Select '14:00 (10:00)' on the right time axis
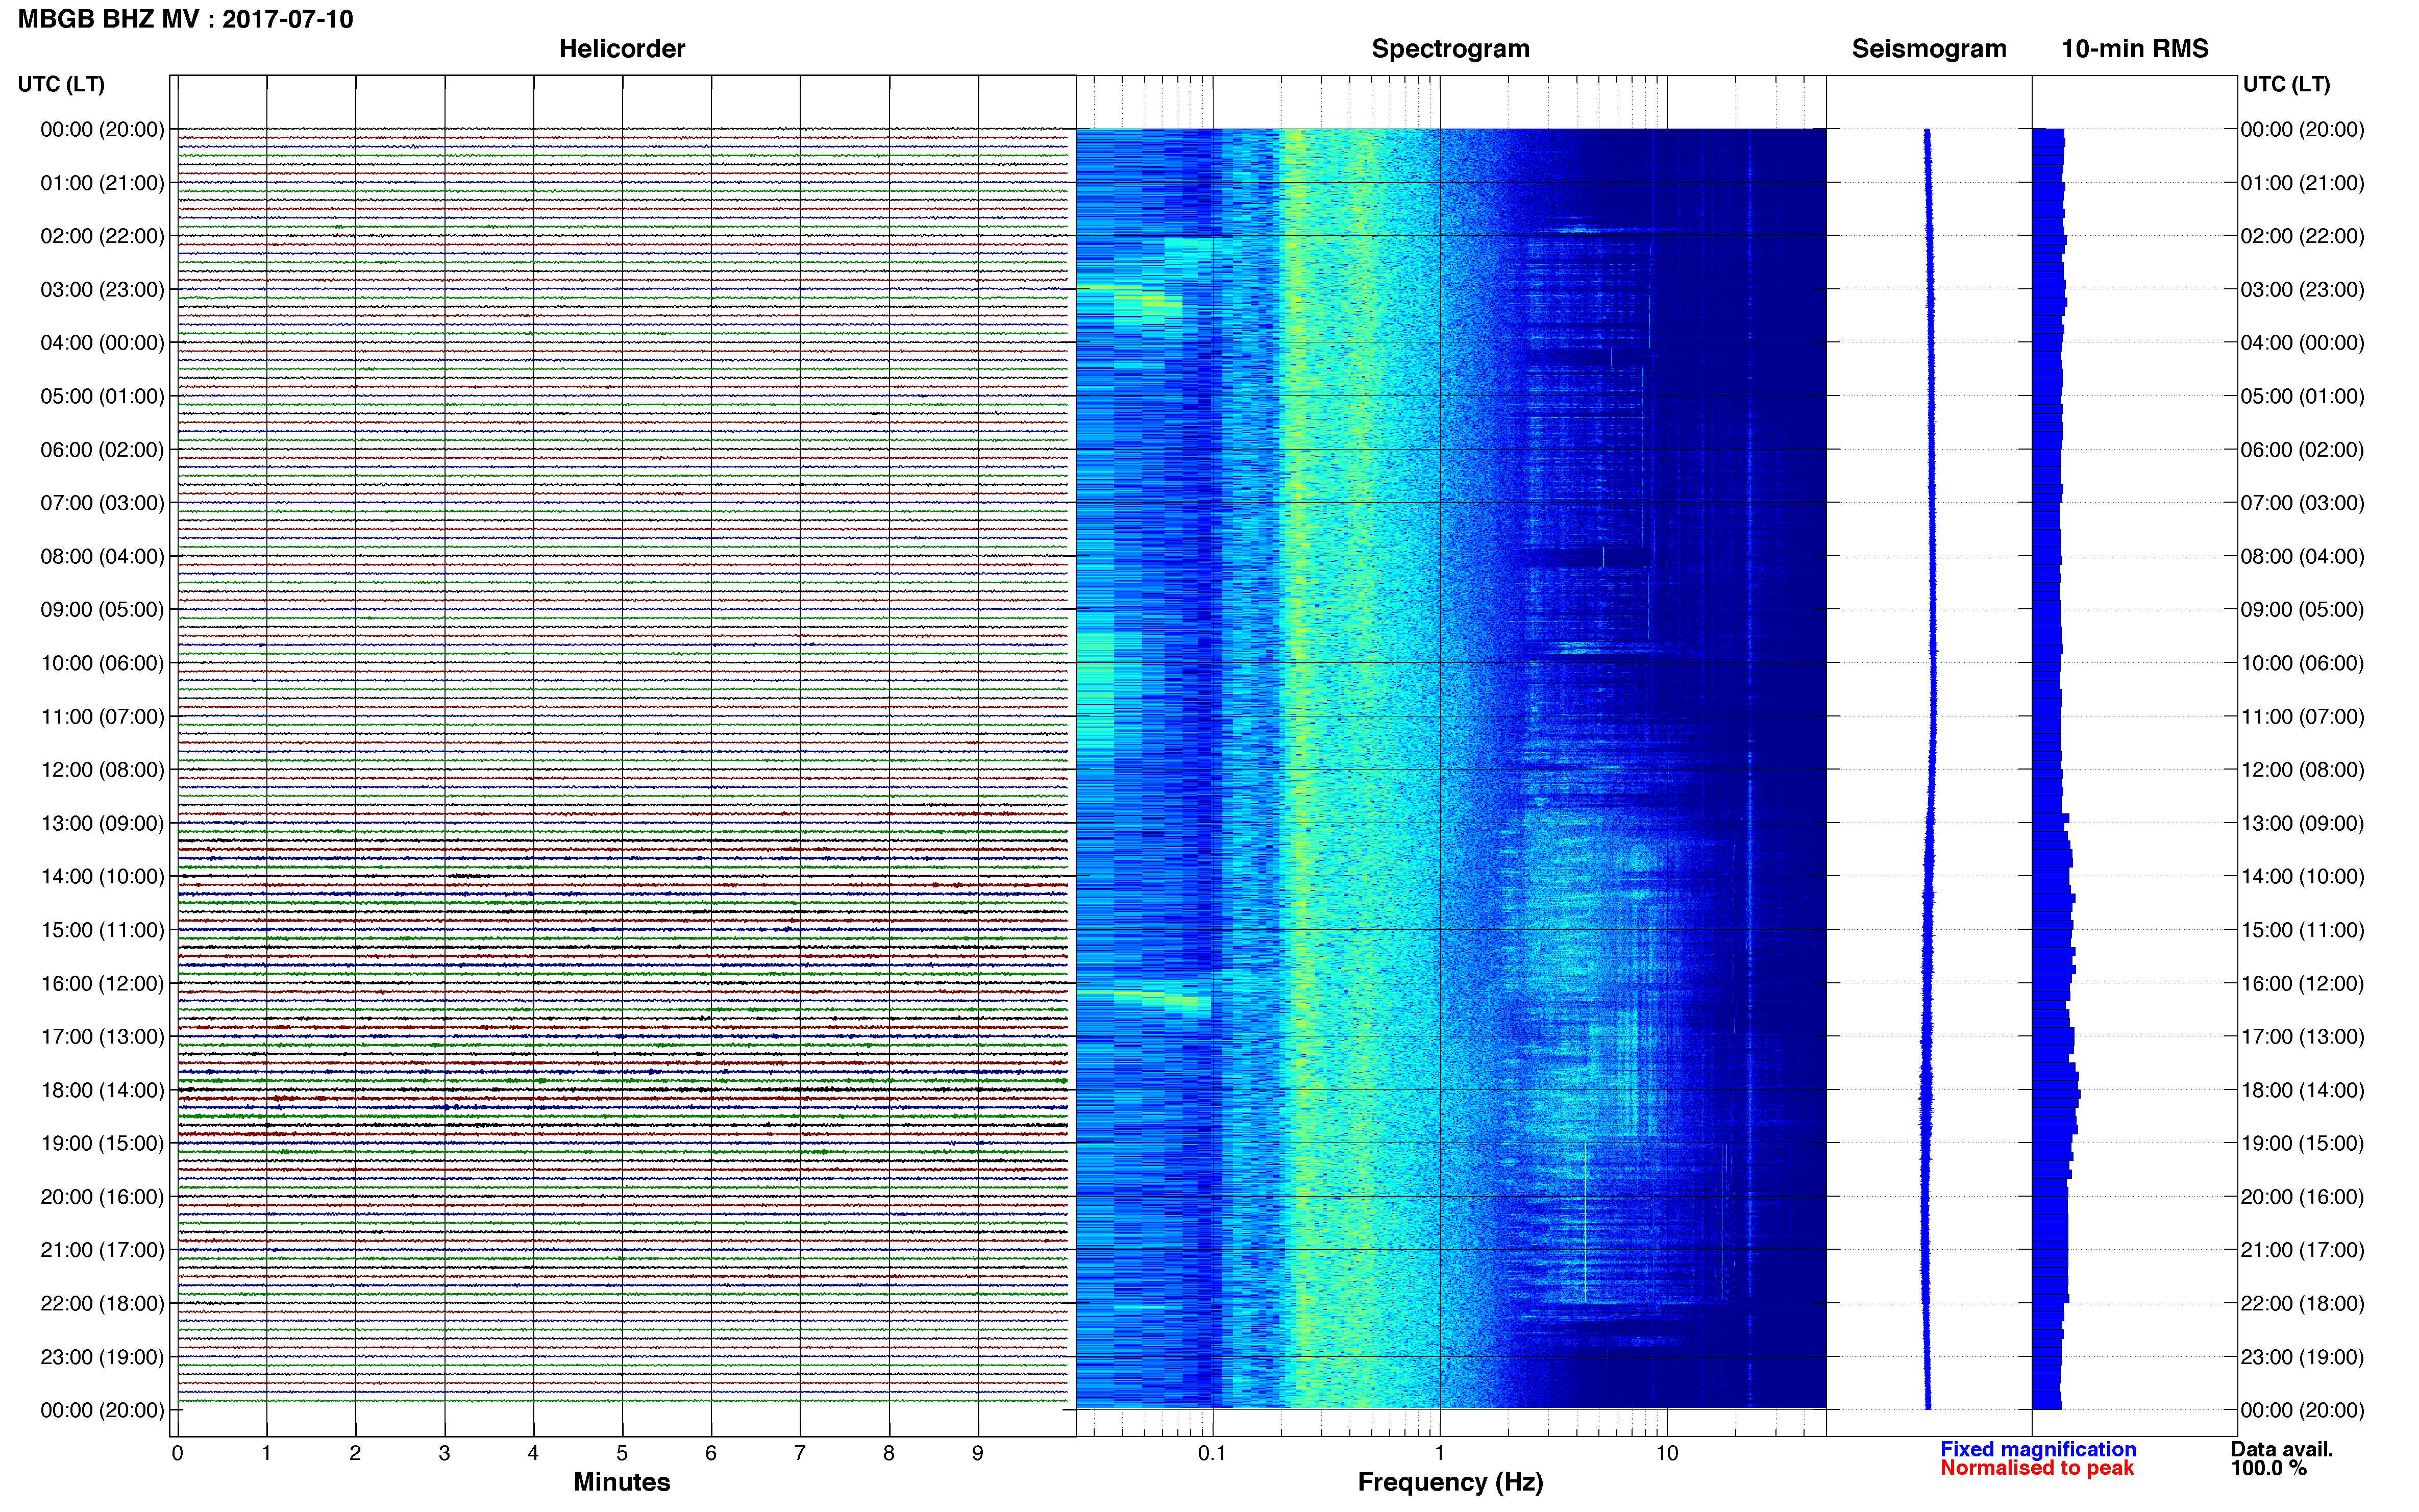The height and width of the screenshot is (1512, 2419). pos(2302,877)
